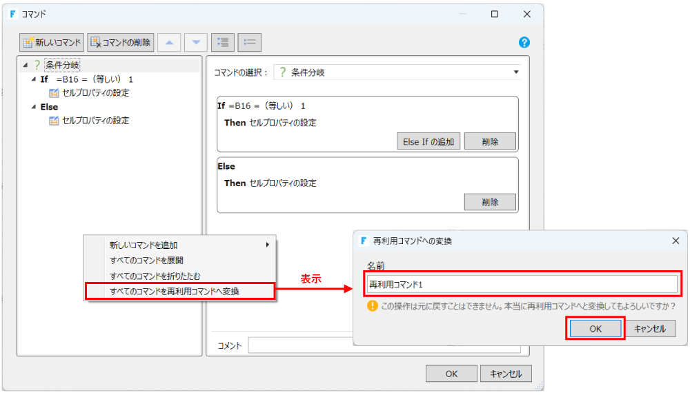Screen dimensions: 690x395
Task: Click the 新しいコマンド toolbar button
Action: (x=52, y=43)
